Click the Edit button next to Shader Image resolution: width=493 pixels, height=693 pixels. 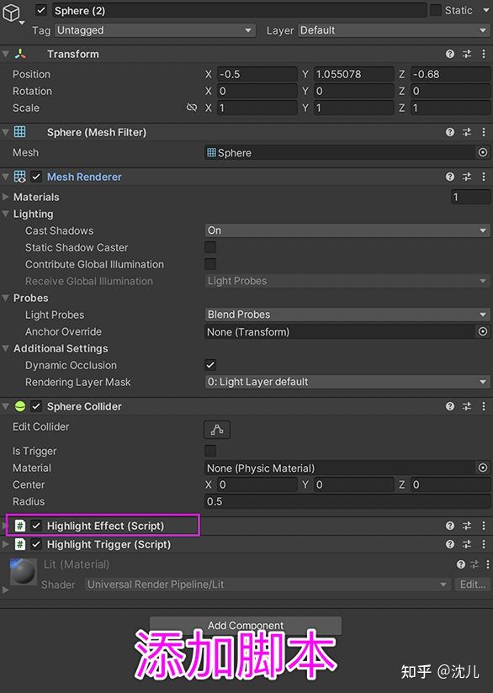pos(472,584)
